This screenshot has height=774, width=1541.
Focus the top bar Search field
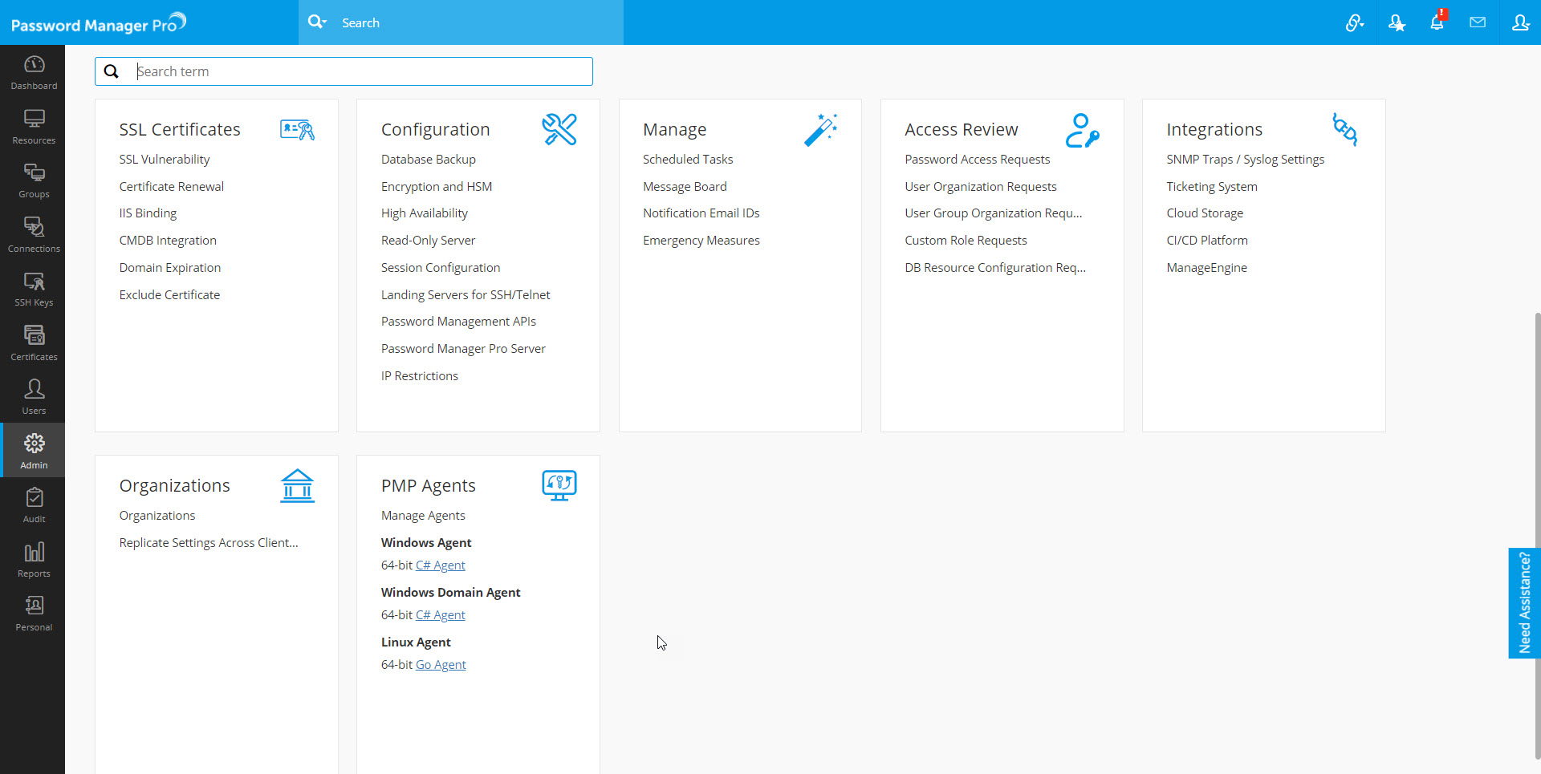click(479, 22)
